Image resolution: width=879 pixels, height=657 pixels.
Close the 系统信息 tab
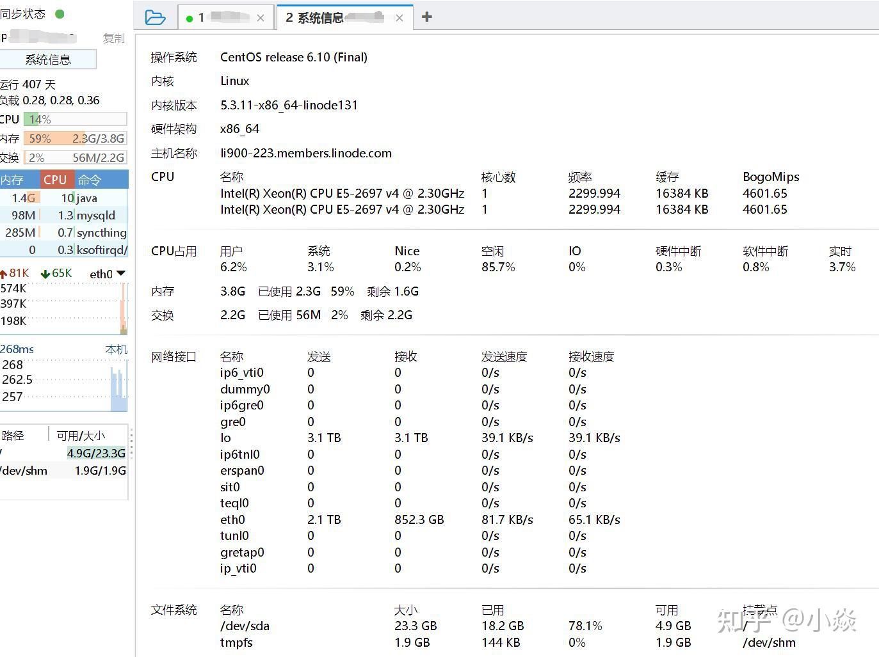(399, 18)
